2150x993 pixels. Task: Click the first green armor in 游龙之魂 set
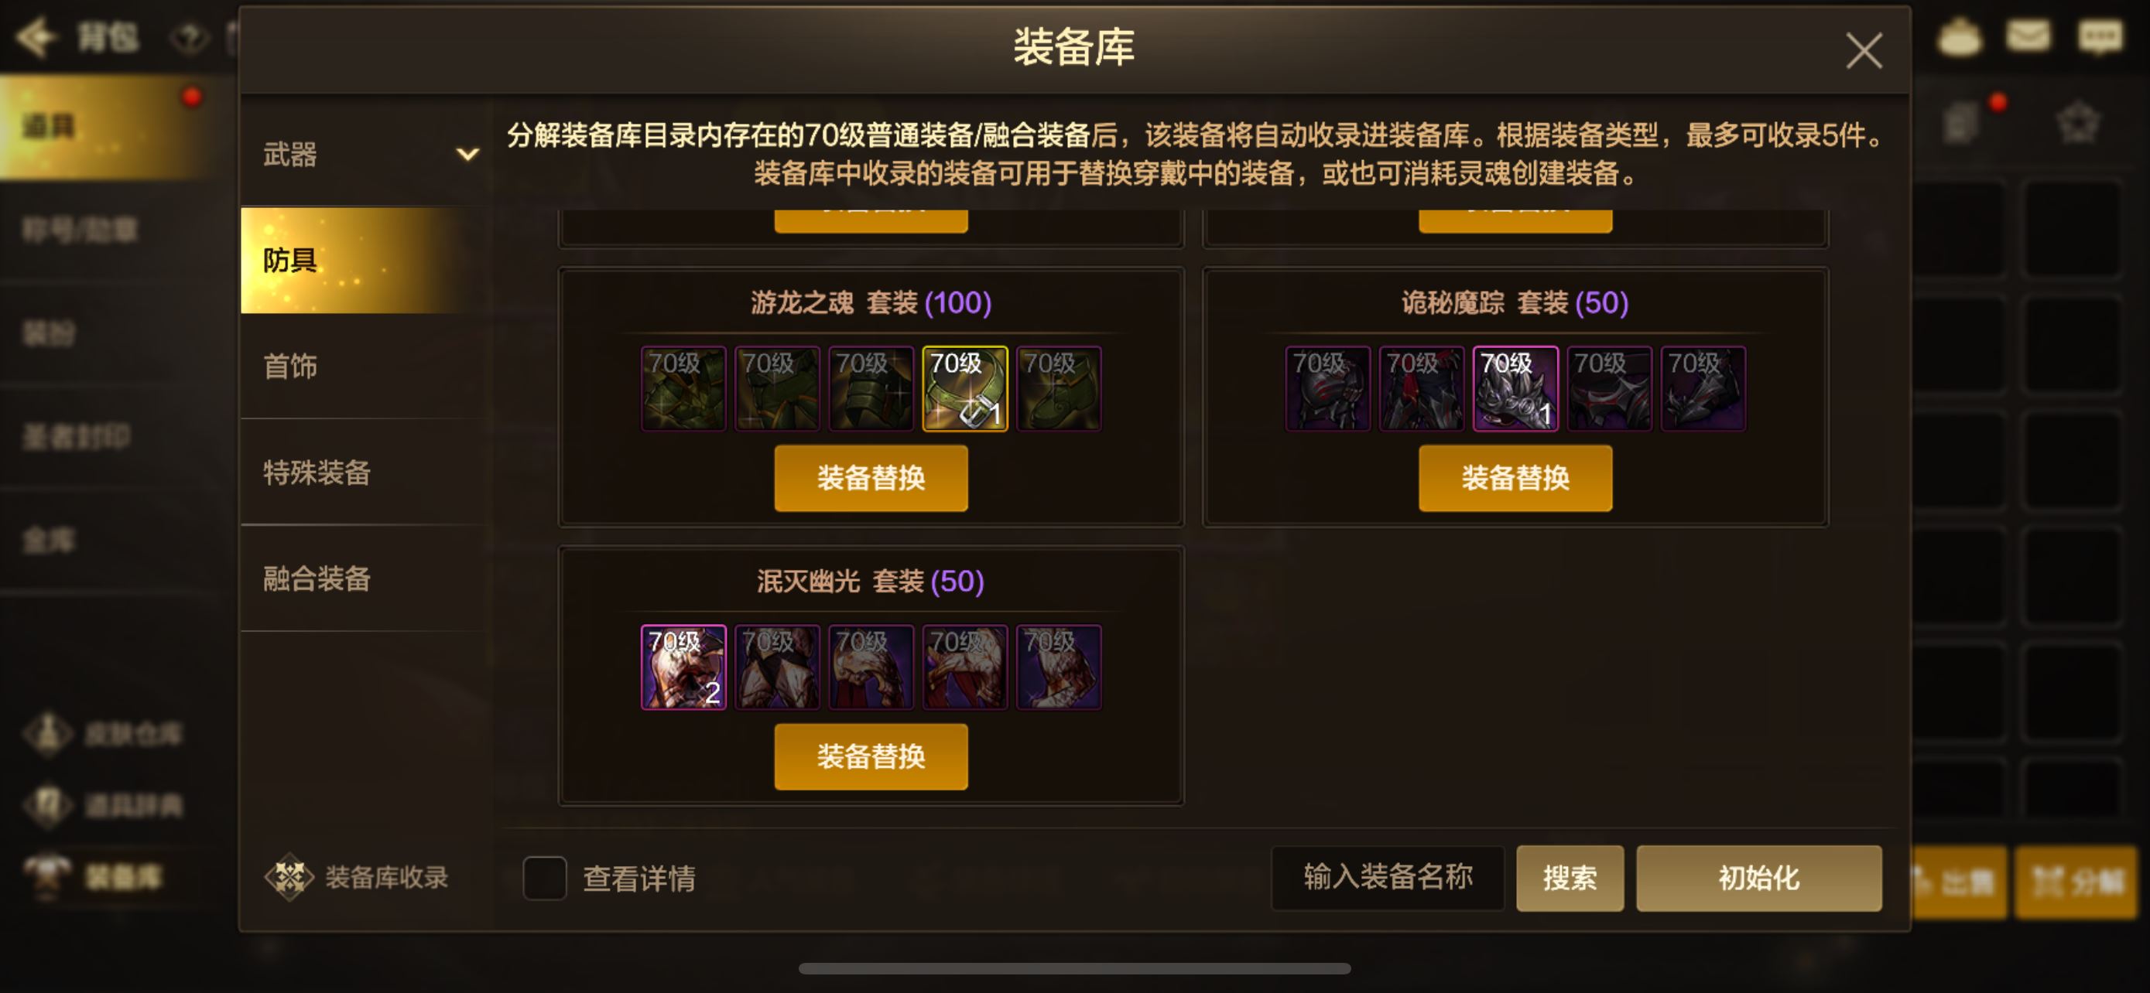(x=683, y=388)
